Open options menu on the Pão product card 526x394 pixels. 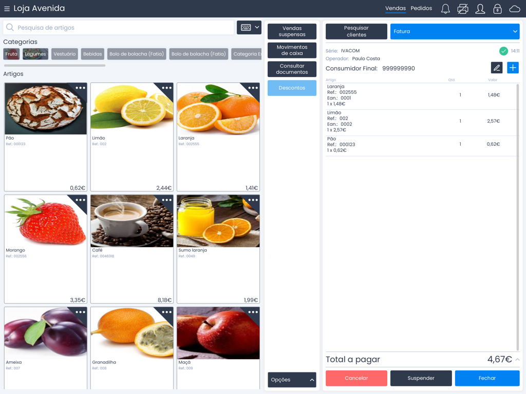[x=80, y=88]
